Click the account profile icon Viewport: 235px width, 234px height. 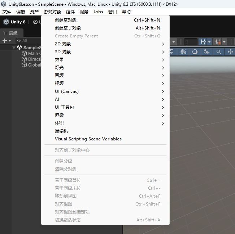[x=35, y=22]
